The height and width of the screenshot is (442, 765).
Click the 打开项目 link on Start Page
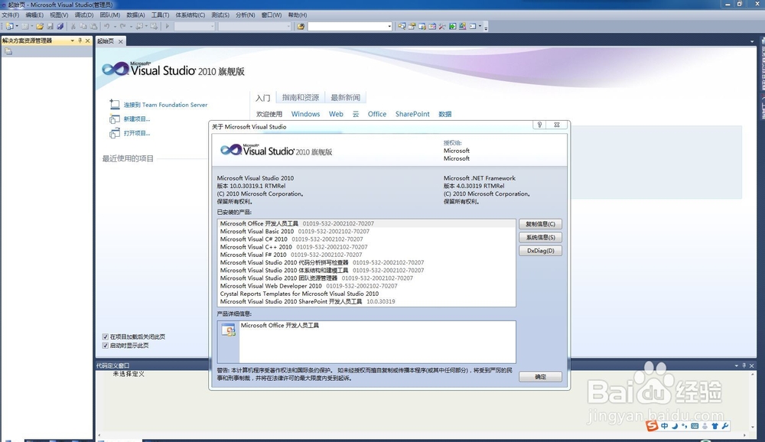tap(137, 133)
